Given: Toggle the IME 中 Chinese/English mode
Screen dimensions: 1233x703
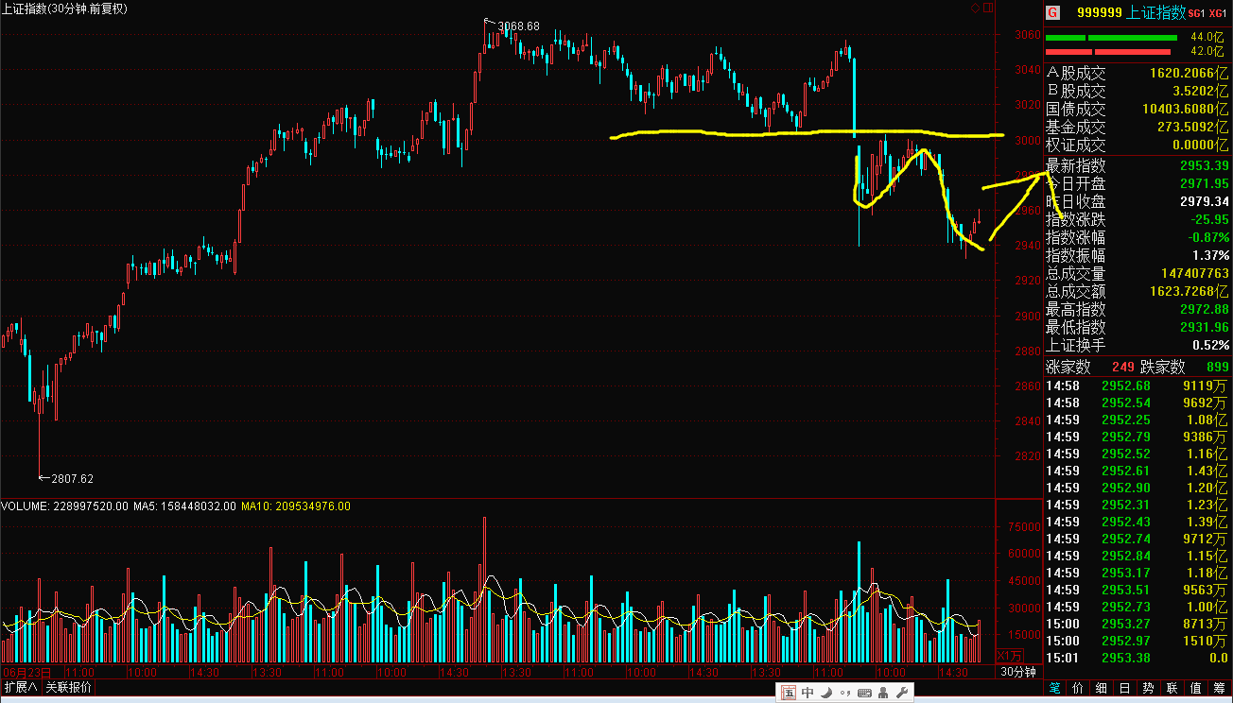Looking at the screenshot, I should 808,693.
